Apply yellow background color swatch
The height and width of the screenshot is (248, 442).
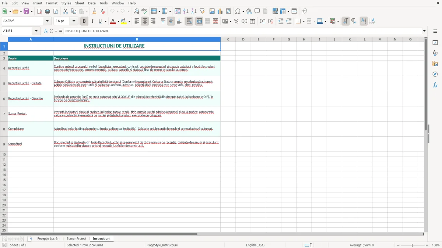(x=124, y=21)
